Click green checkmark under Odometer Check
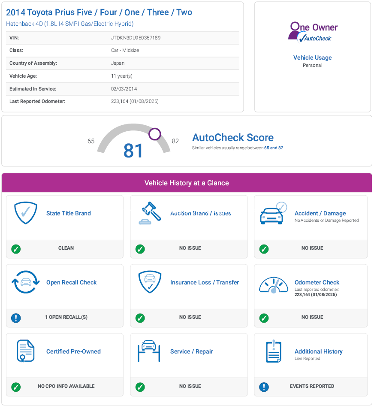The height and width of the screenshot is (408, 374). [264, 318]
